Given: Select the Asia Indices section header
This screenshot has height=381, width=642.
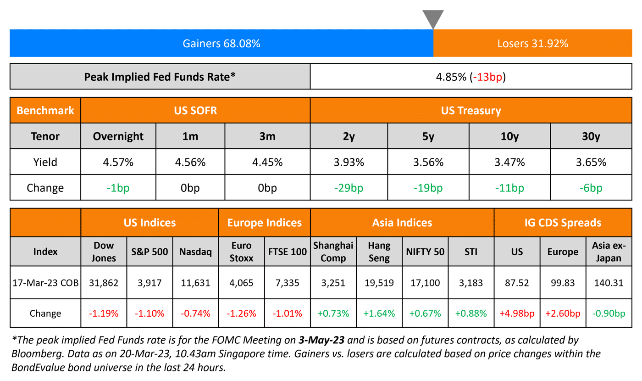Looking at the screenshot, I should point(402,223).
